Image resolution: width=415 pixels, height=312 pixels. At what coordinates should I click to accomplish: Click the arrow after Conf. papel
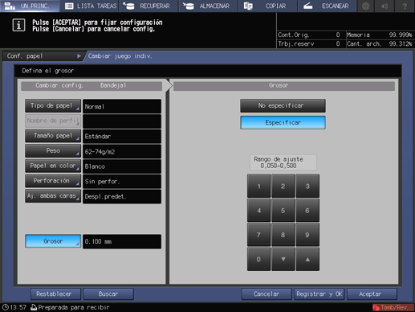79,56
